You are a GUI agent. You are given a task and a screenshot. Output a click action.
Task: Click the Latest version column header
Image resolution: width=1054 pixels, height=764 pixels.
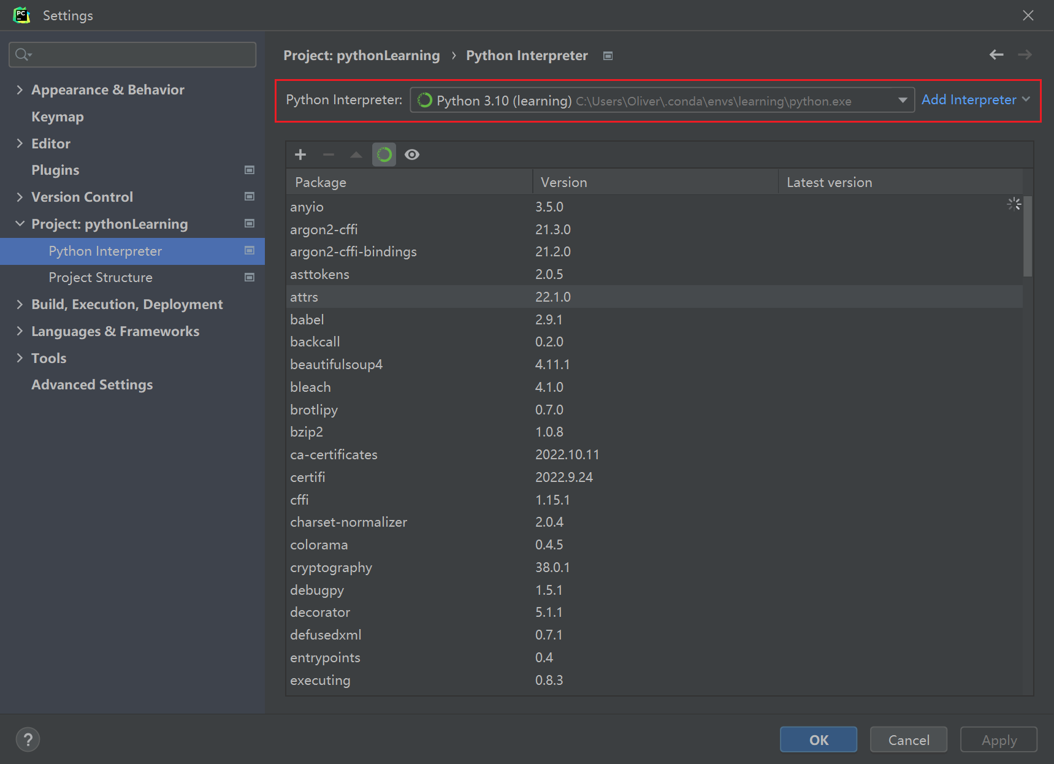(901, 182)
